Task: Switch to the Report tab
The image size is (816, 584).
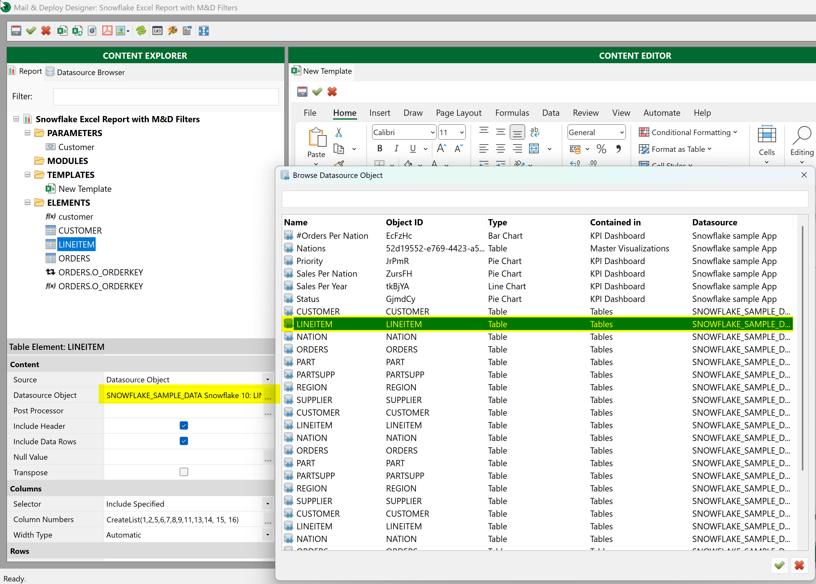Action: click(25, 71)
